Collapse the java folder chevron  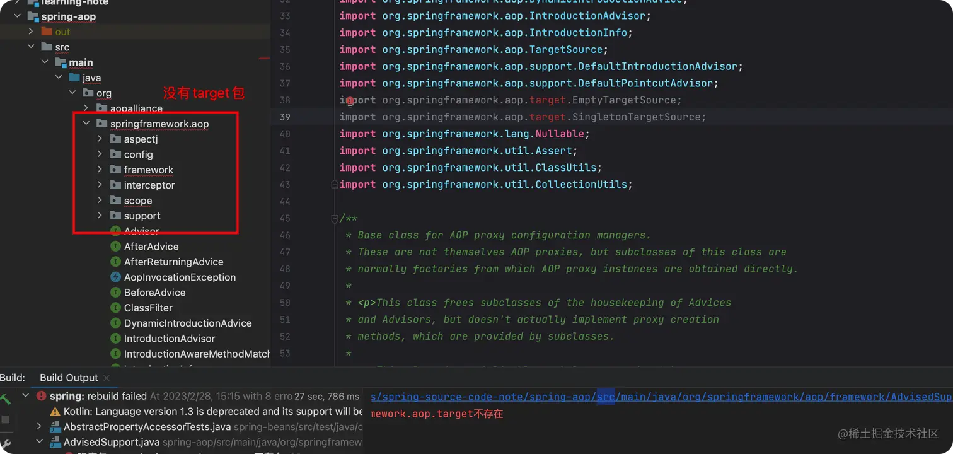(59, 78)
